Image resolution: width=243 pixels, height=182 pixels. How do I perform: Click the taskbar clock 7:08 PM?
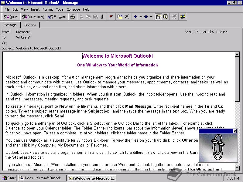(x=233, y=178)
